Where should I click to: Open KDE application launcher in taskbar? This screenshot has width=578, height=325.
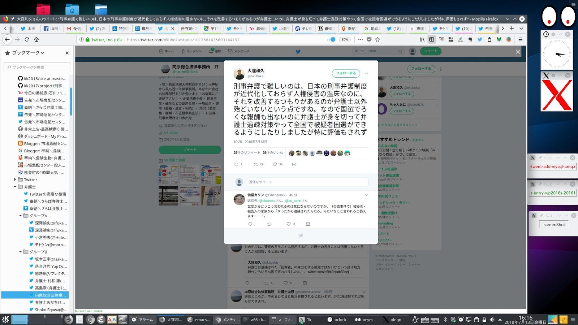[x=5, y=319]
